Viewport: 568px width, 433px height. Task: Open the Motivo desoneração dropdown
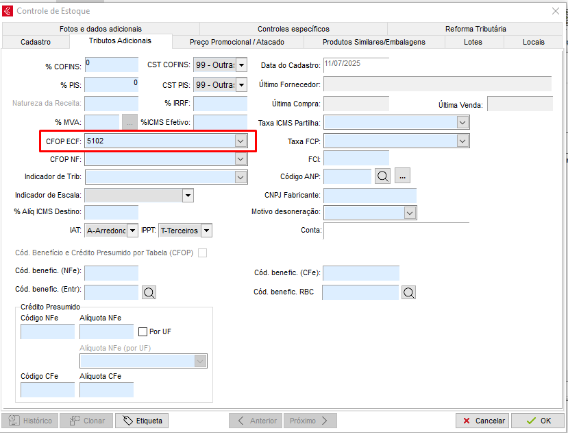click(x=409, y=213)
